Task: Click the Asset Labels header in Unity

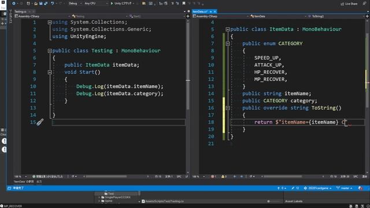Action: click(x=294, y=201)
